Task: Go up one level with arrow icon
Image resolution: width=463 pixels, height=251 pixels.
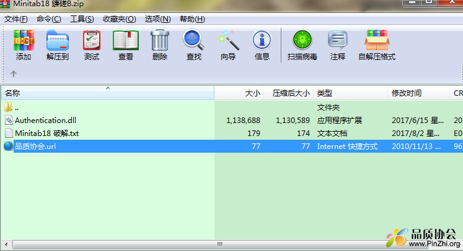Action: (x=13, y=74)
